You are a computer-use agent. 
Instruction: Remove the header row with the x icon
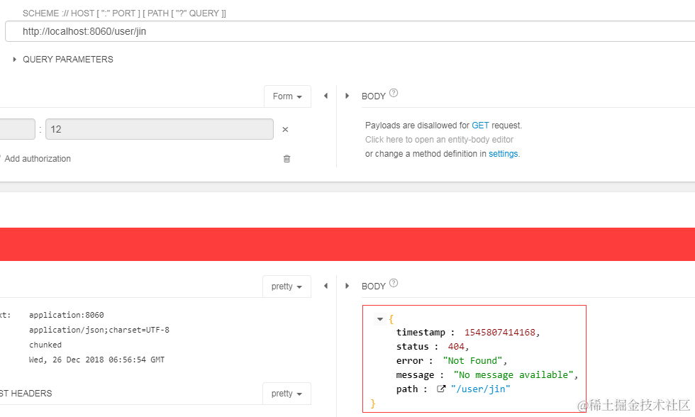click(285, 129)
